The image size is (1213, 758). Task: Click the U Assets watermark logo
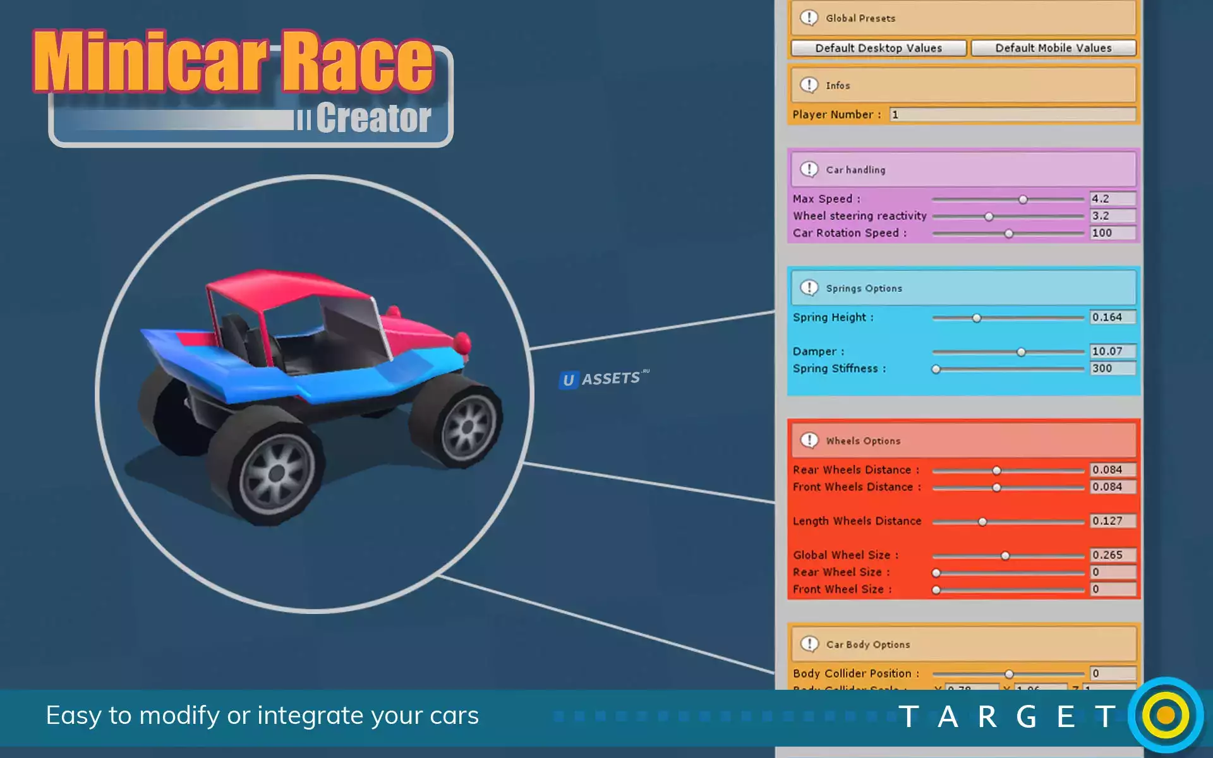point(603,379)
